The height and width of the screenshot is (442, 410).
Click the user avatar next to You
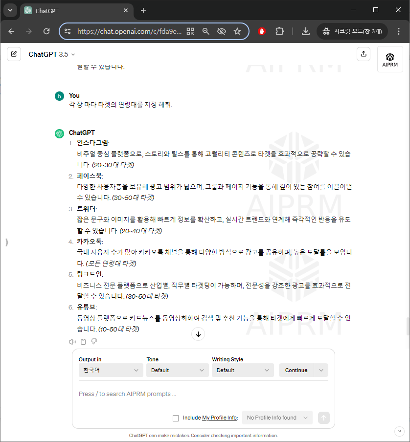(x=59, y=96)
